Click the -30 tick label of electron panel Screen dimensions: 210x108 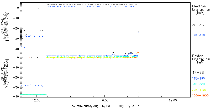pyautogui.click(x=16, y=38)
